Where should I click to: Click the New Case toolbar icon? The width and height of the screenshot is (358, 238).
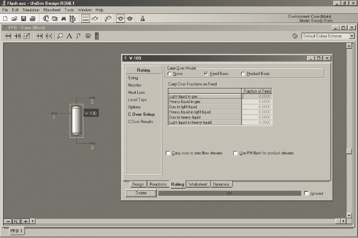click(5, 18)
